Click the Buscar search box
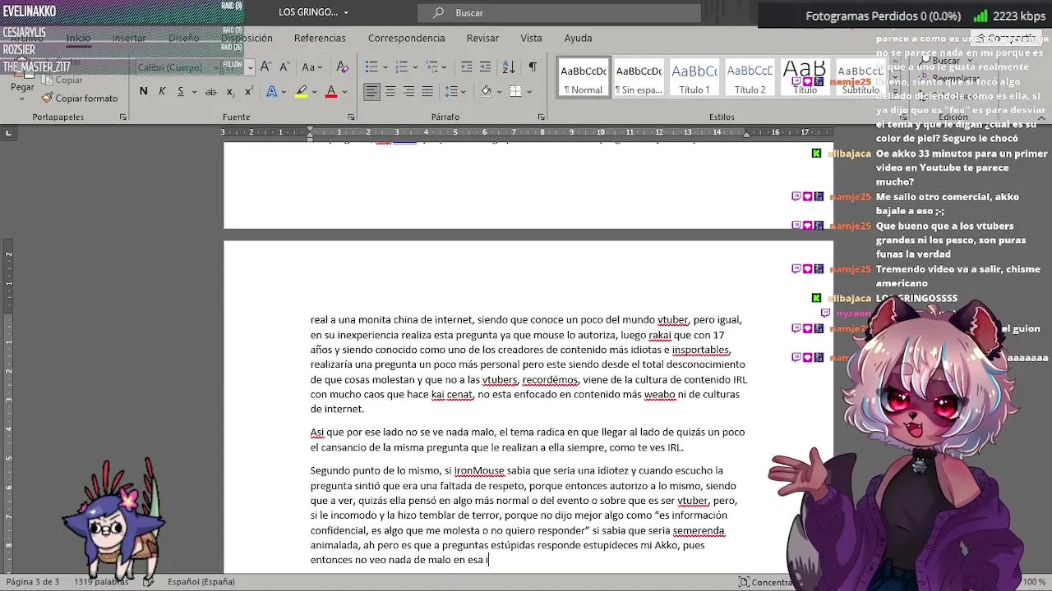The image size is (1052, 591). click(559, 12)
